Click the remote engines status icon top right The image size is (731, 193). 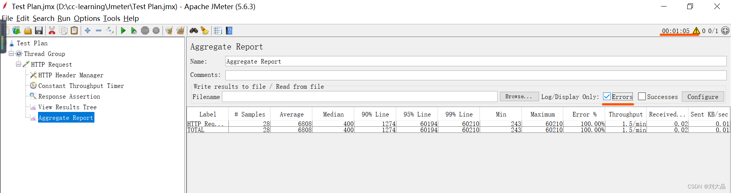[725, 30]
